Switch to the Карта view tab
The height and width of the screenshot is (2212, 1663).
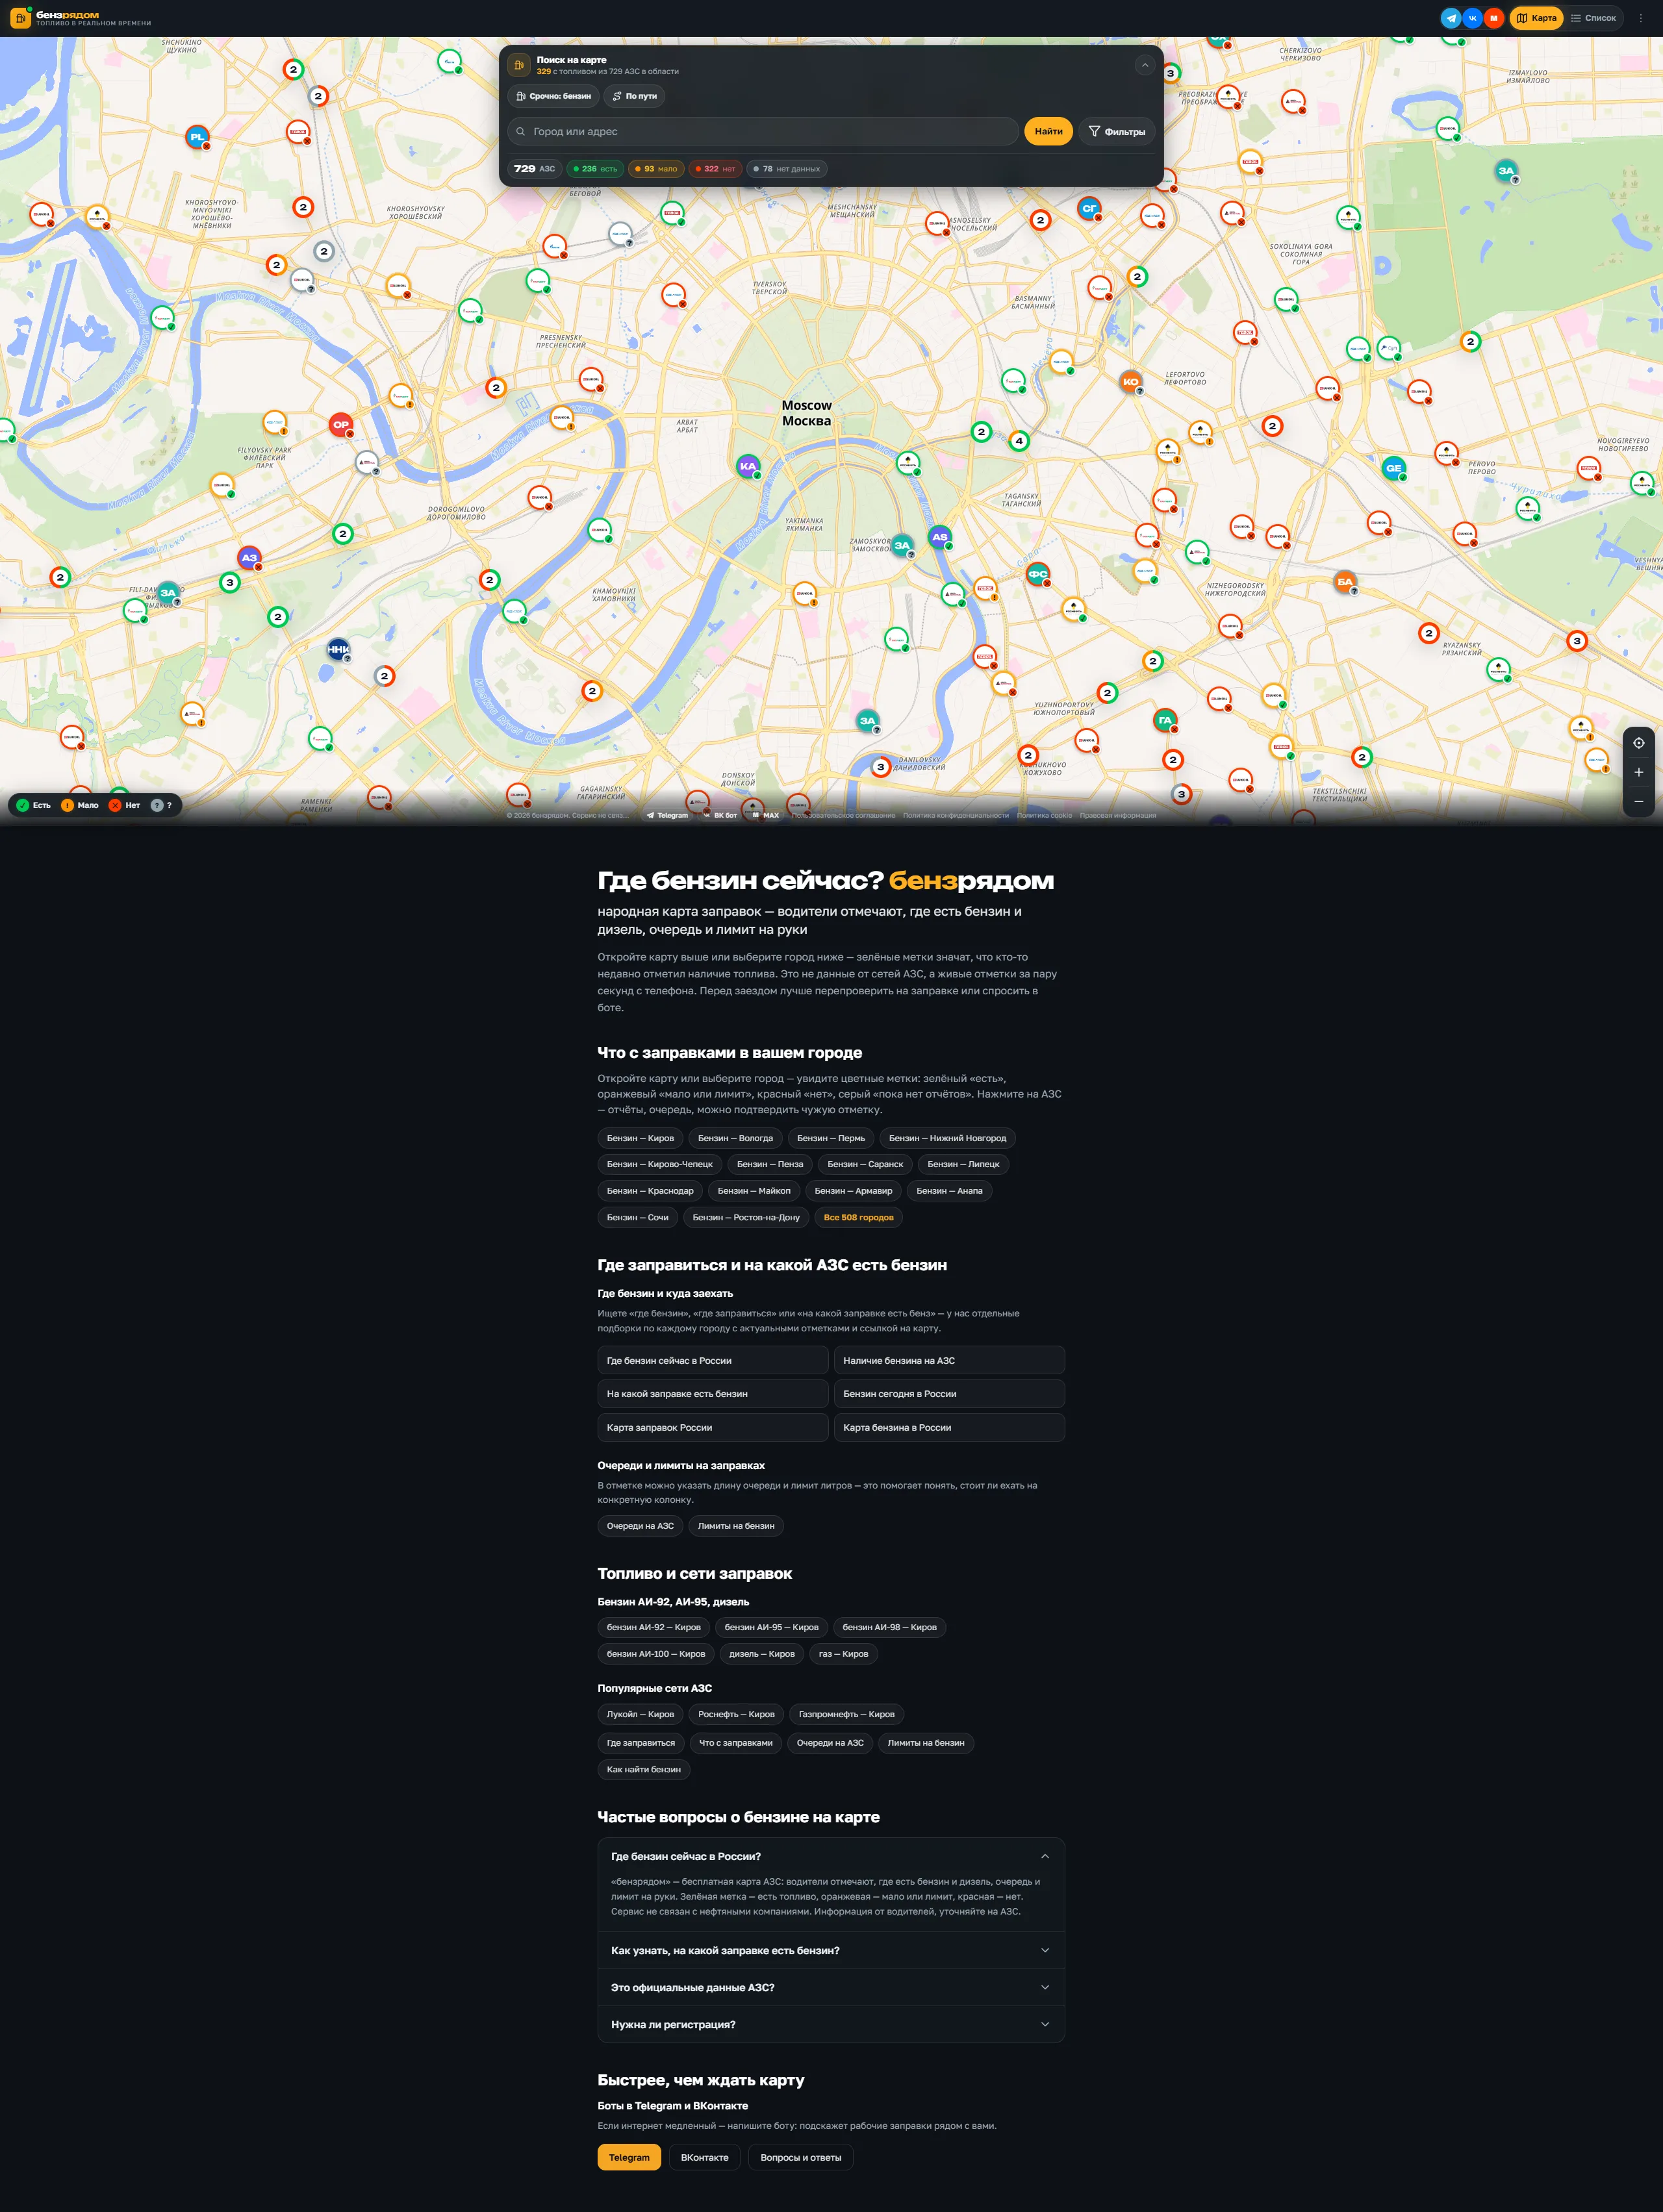(1536, 18)
